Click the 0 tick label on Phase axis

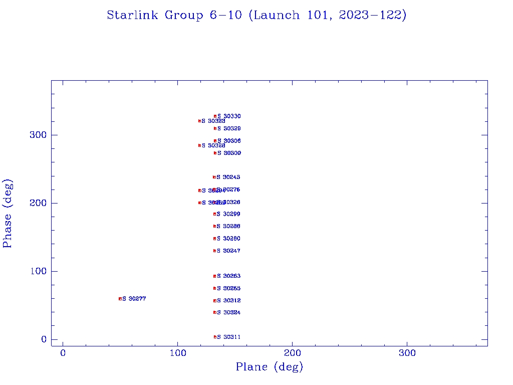(44, 339)
